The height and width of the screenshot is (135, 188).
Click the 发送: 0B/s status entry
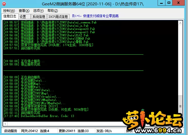(104, 131)
